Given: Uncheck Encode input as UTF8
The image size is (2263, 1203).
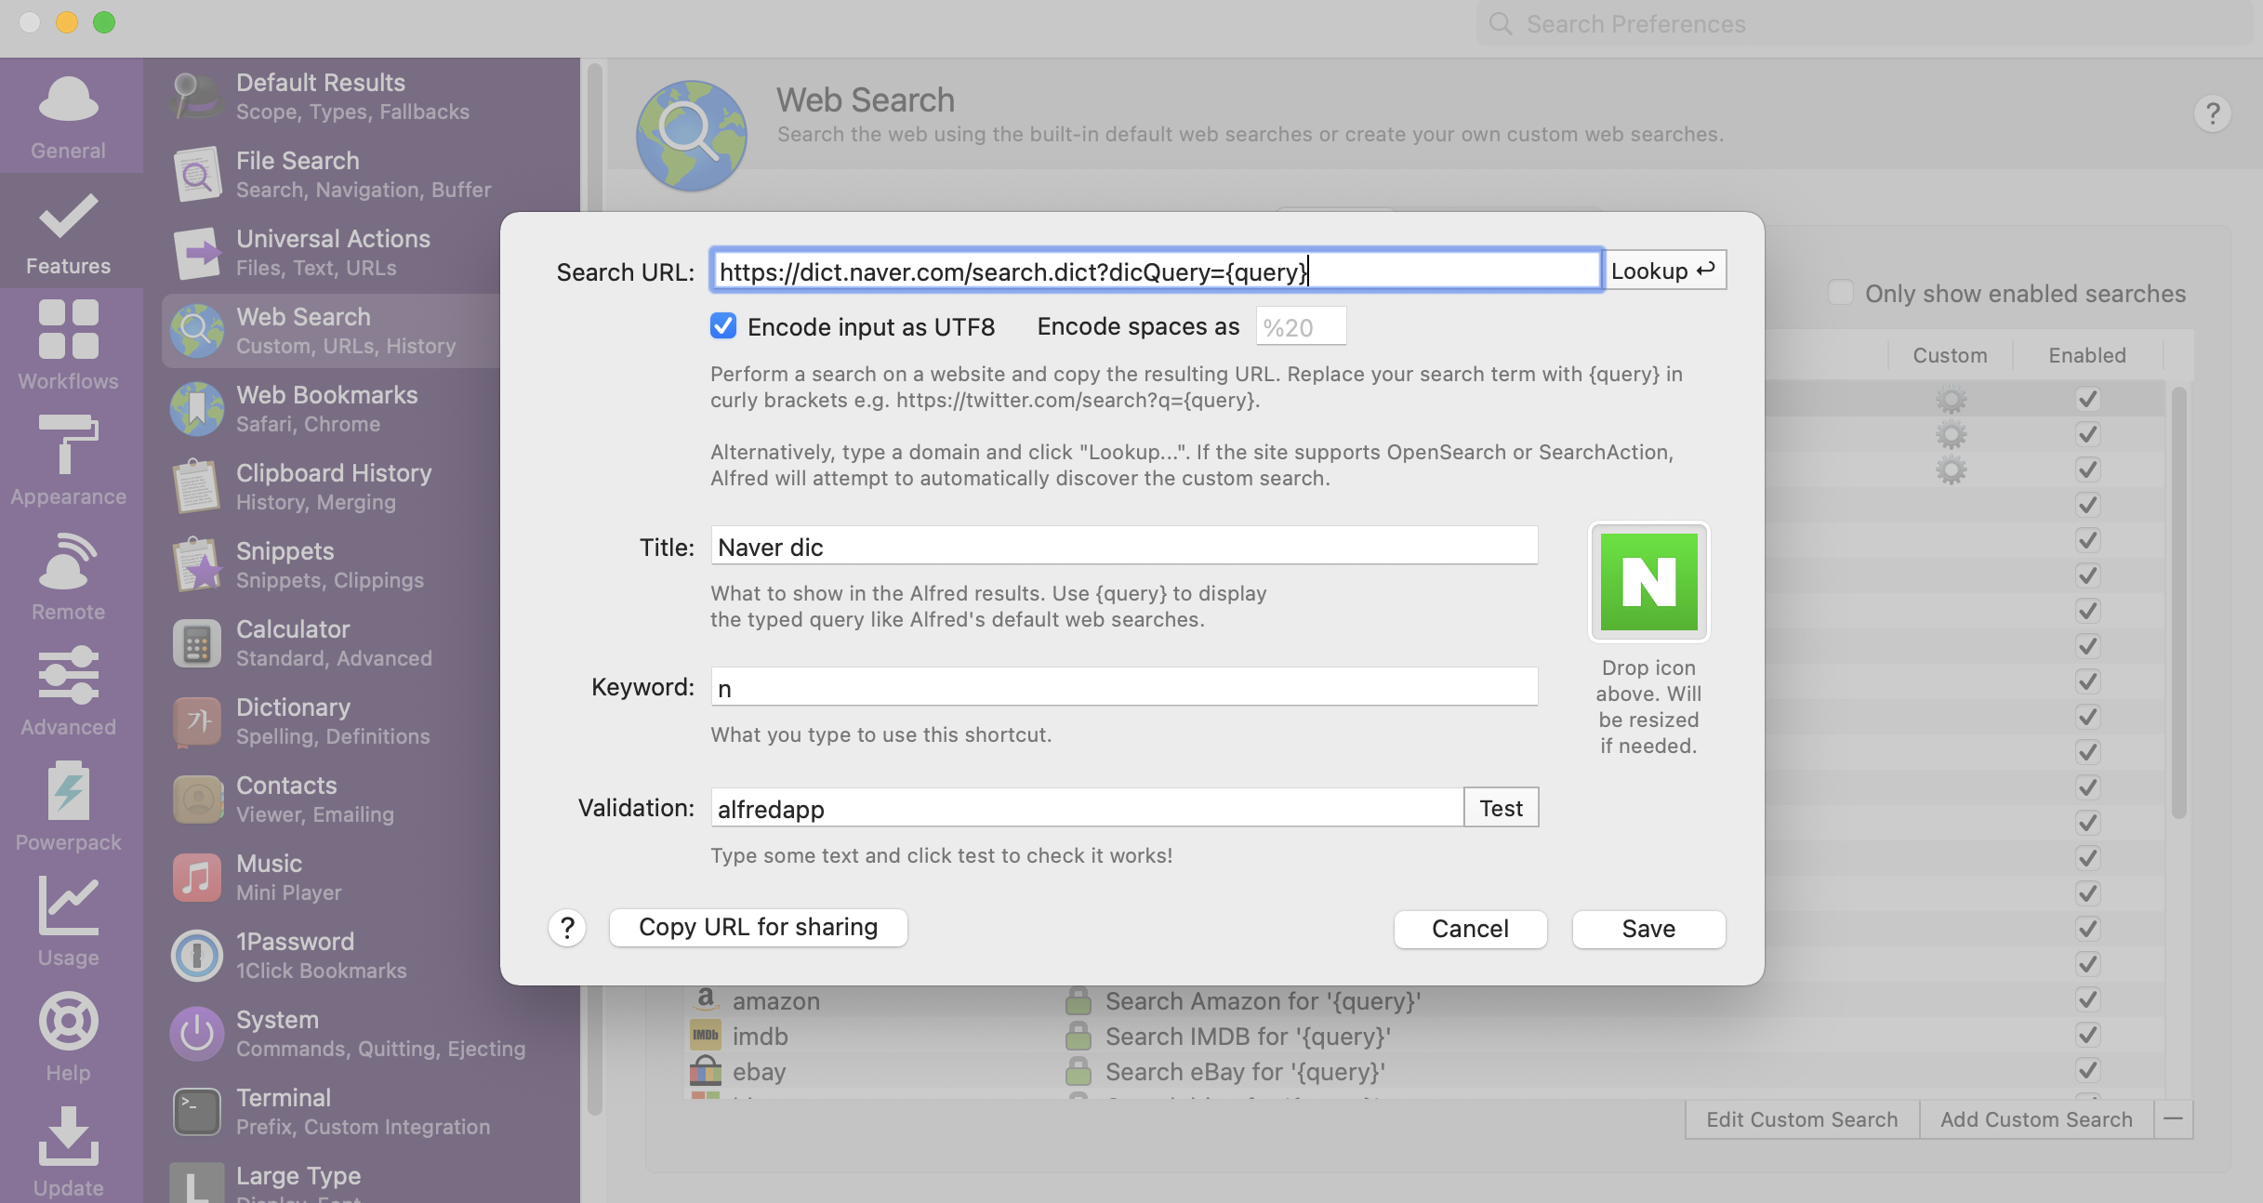Looking at the screenshot, I should coord(723,326).
